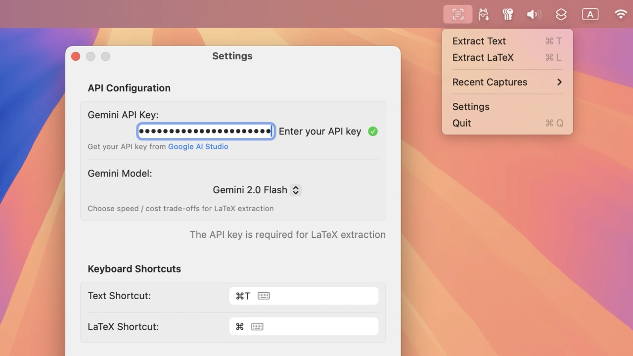Click the stacked layers Shortcuts menu bar icon
The height and width of the screenshot is (356, 633).
(561, 14)
